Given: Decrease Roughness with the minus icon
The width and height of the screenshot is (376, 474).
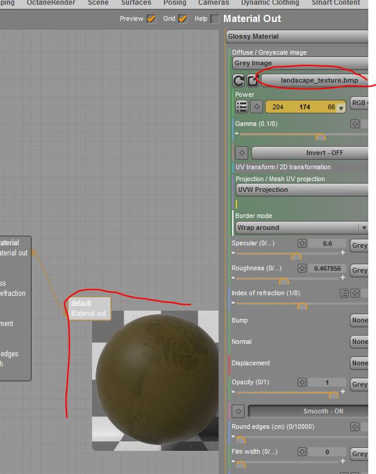Looking at the screenshot, I should point(233,277).
